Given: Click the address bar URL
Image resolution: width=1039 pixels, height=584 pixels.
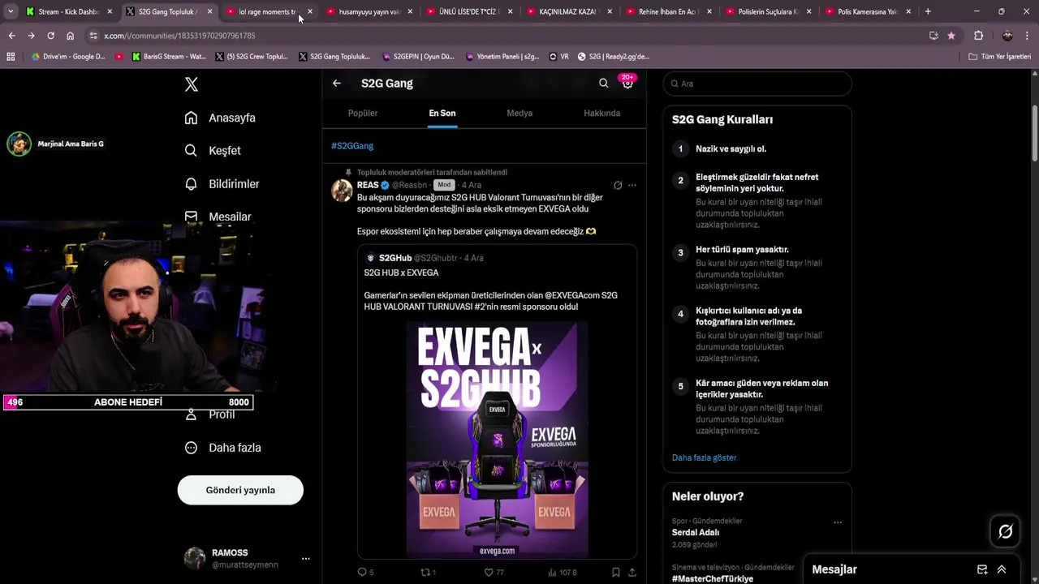Looking at the screenshot, I should [179, 36].
